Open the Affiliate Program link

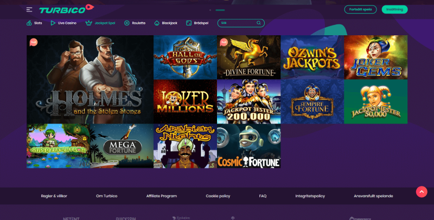(162, 196)
